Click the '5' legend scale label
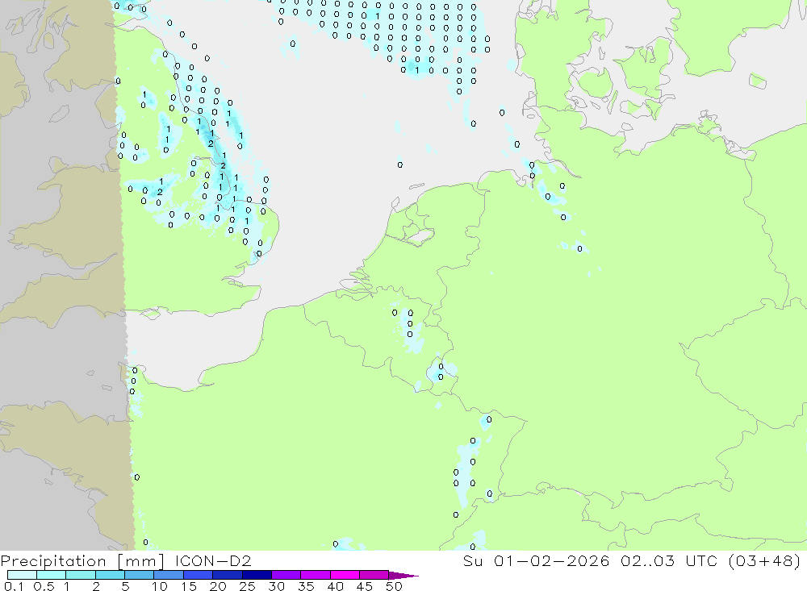This screenshot has width=807, height=591. click(125, 586)
